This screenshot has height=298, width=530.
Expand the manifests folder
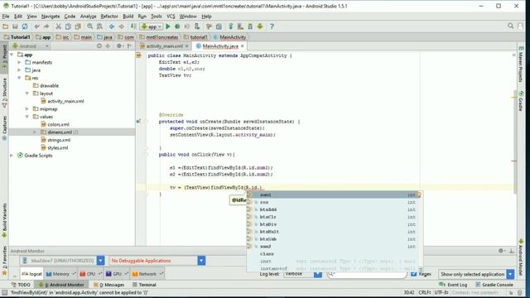pos(19,62)
